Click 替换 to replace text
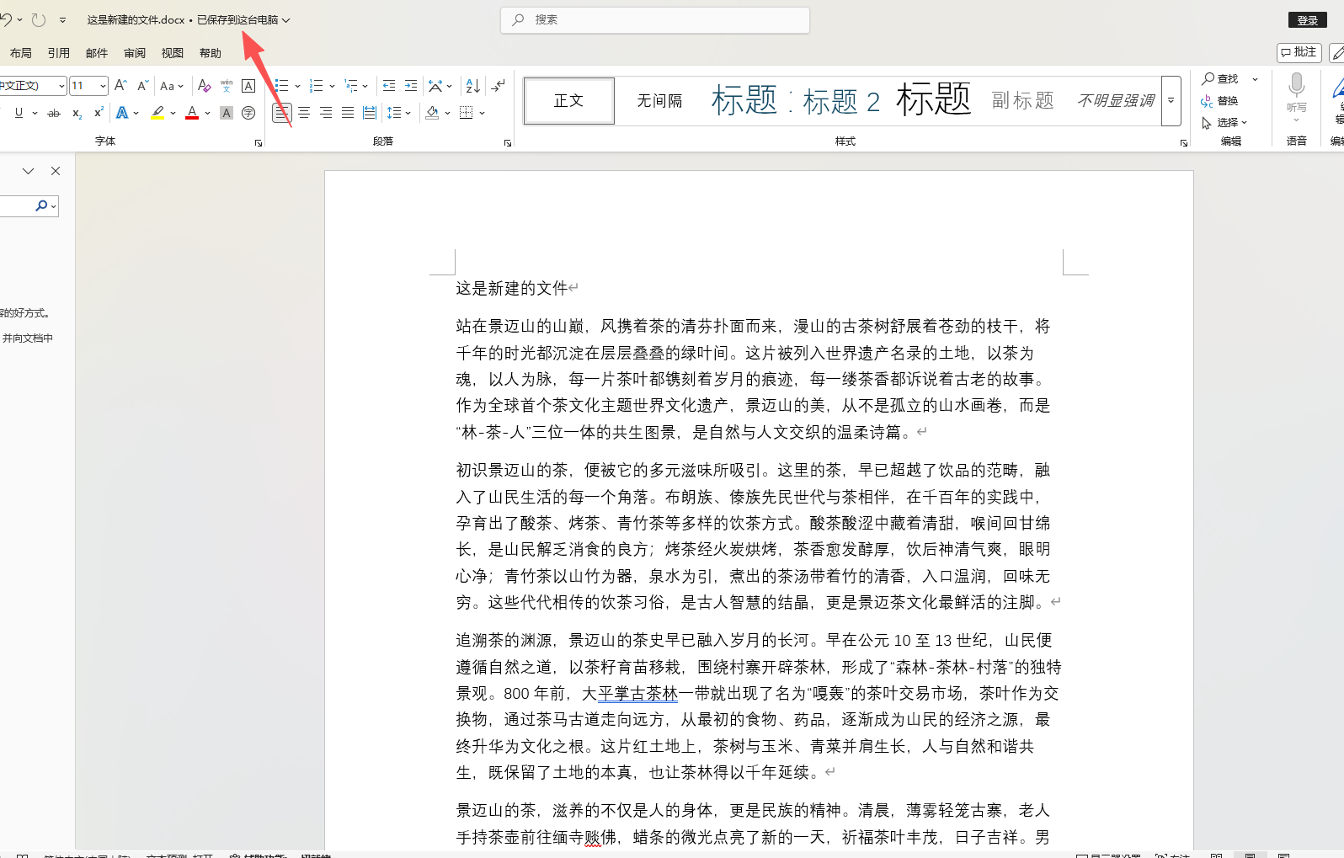Viewport: 1344px width, 858px height. (x=1221, y=100)
